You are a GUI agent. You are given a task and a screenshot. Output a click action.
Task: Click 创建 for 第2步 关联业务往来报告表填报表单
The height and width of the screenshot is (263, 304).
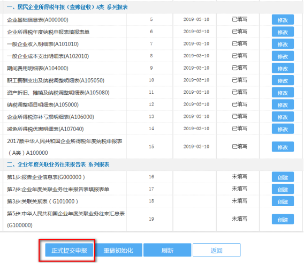click(x=283, y=189)
